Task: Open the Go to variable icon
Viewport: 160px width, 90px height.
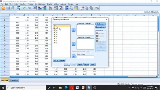Action: (39, 8)
